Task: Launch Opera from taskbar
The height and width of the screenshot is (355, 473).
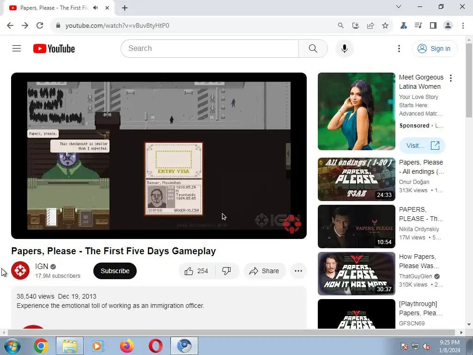Action: click(x=155, y=346)
